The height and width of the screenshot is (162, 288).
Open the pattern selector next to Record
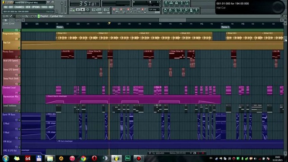pyautogui.click(x=97, y=9)
